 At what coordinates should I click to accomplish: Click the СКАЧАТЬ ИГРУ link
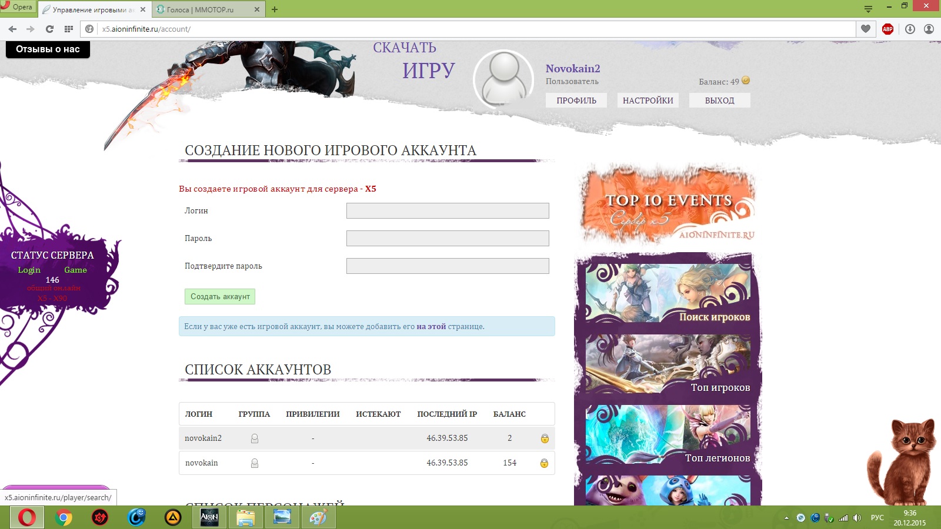[x=414, y=61]
